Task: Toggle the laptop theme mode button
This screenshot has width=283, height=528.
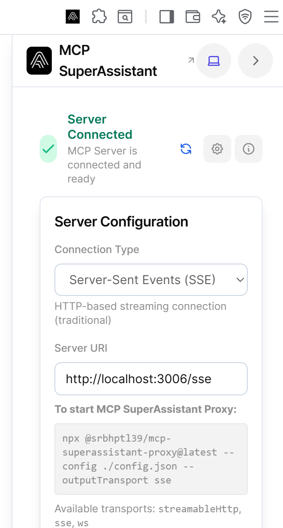Action: [214, 61]
